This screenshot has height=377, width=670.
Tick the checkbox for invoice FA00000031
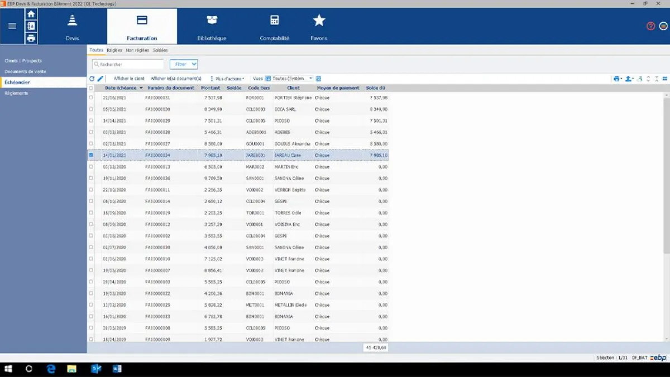point(91,98)
